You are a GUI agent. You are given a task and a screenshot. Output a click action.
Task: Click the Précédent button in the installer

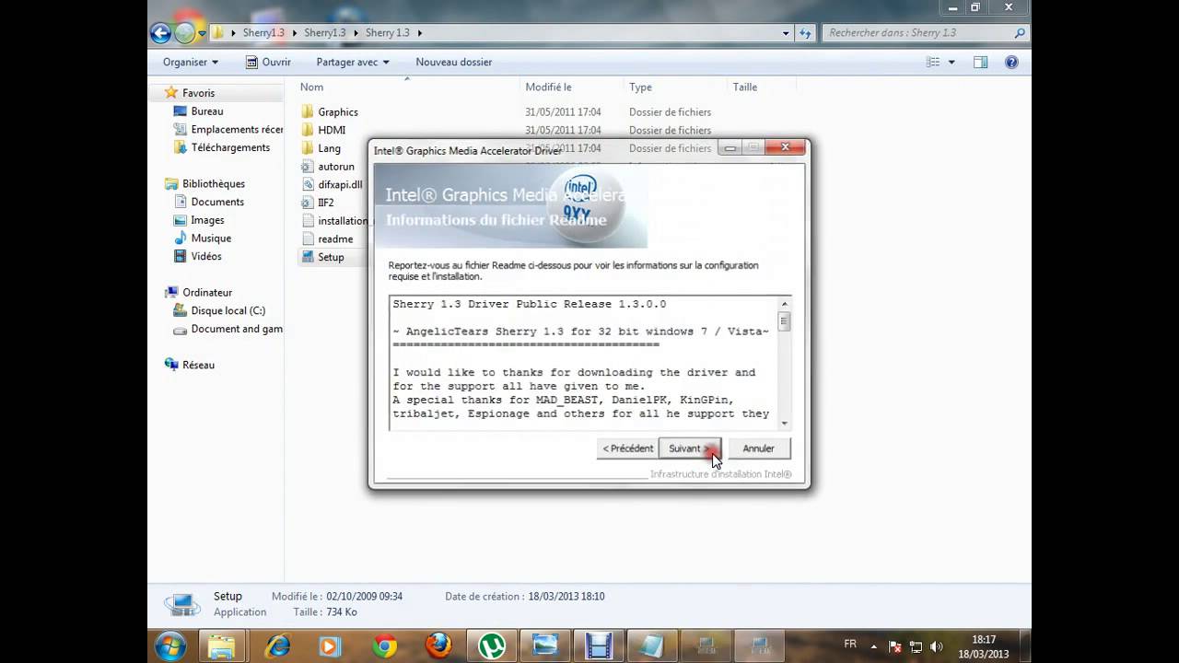pos(627,448)
